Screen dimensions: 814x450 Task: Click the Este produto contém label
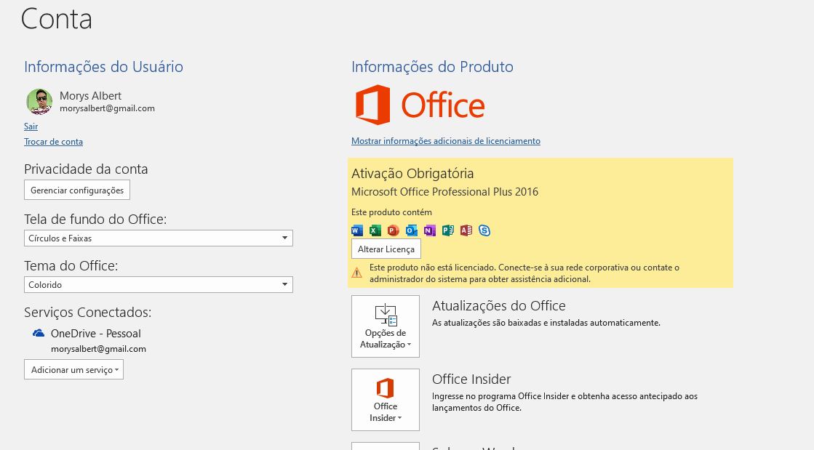391,212
